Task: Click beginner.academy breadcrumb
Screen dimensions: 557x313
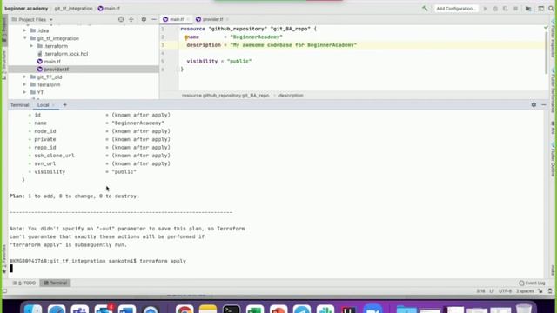Action: (26, 8)
